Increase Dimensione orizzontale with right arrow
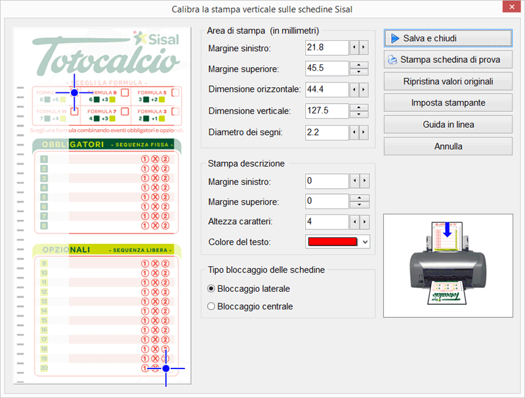Viewport: 525px width, 398px height. coord(364,89)
